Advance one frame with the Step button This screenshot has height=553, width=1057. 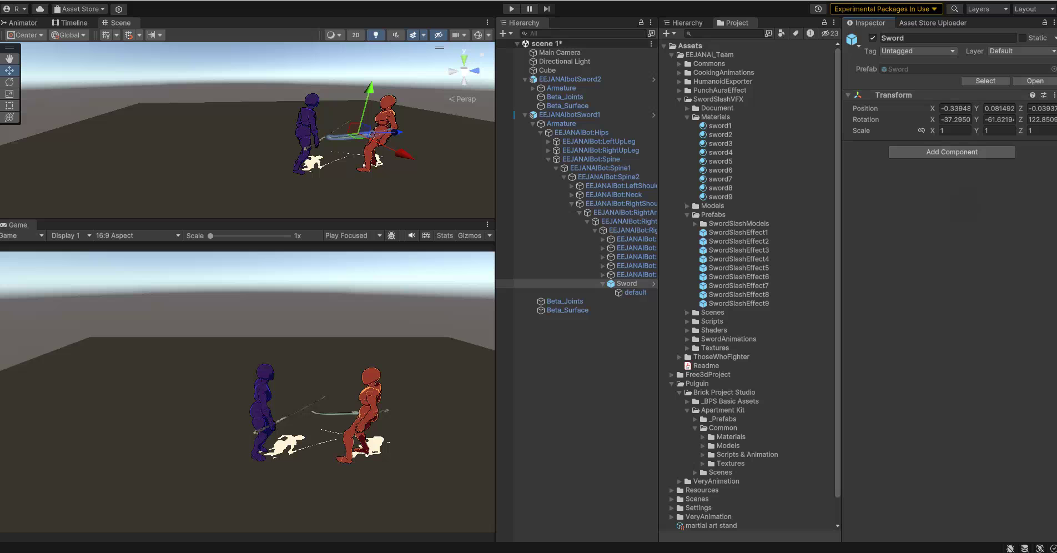pyautogui.click(x=547, y=9)
